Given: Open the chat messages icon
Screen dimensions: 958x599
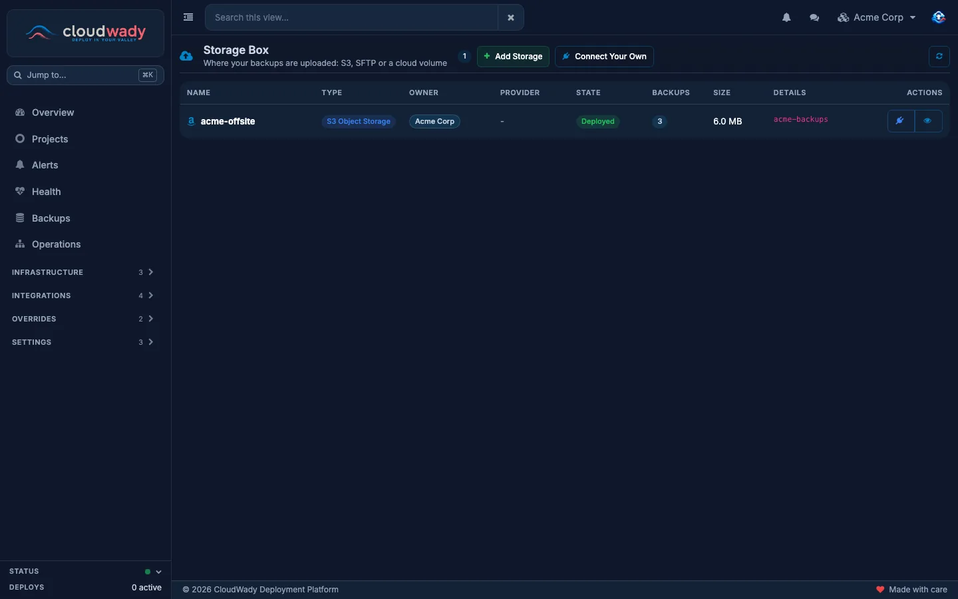Looking at the screenshot, I should tap(814, 17).
